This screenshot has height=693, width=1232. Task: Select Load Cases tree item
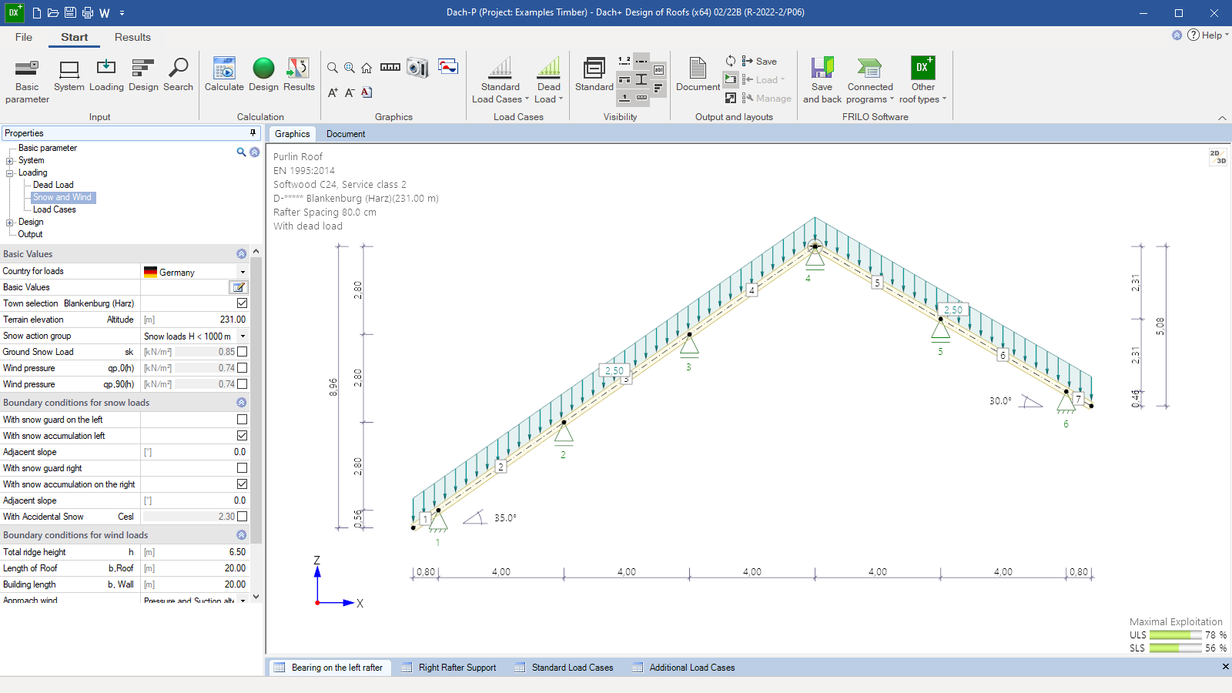point(55,209)
